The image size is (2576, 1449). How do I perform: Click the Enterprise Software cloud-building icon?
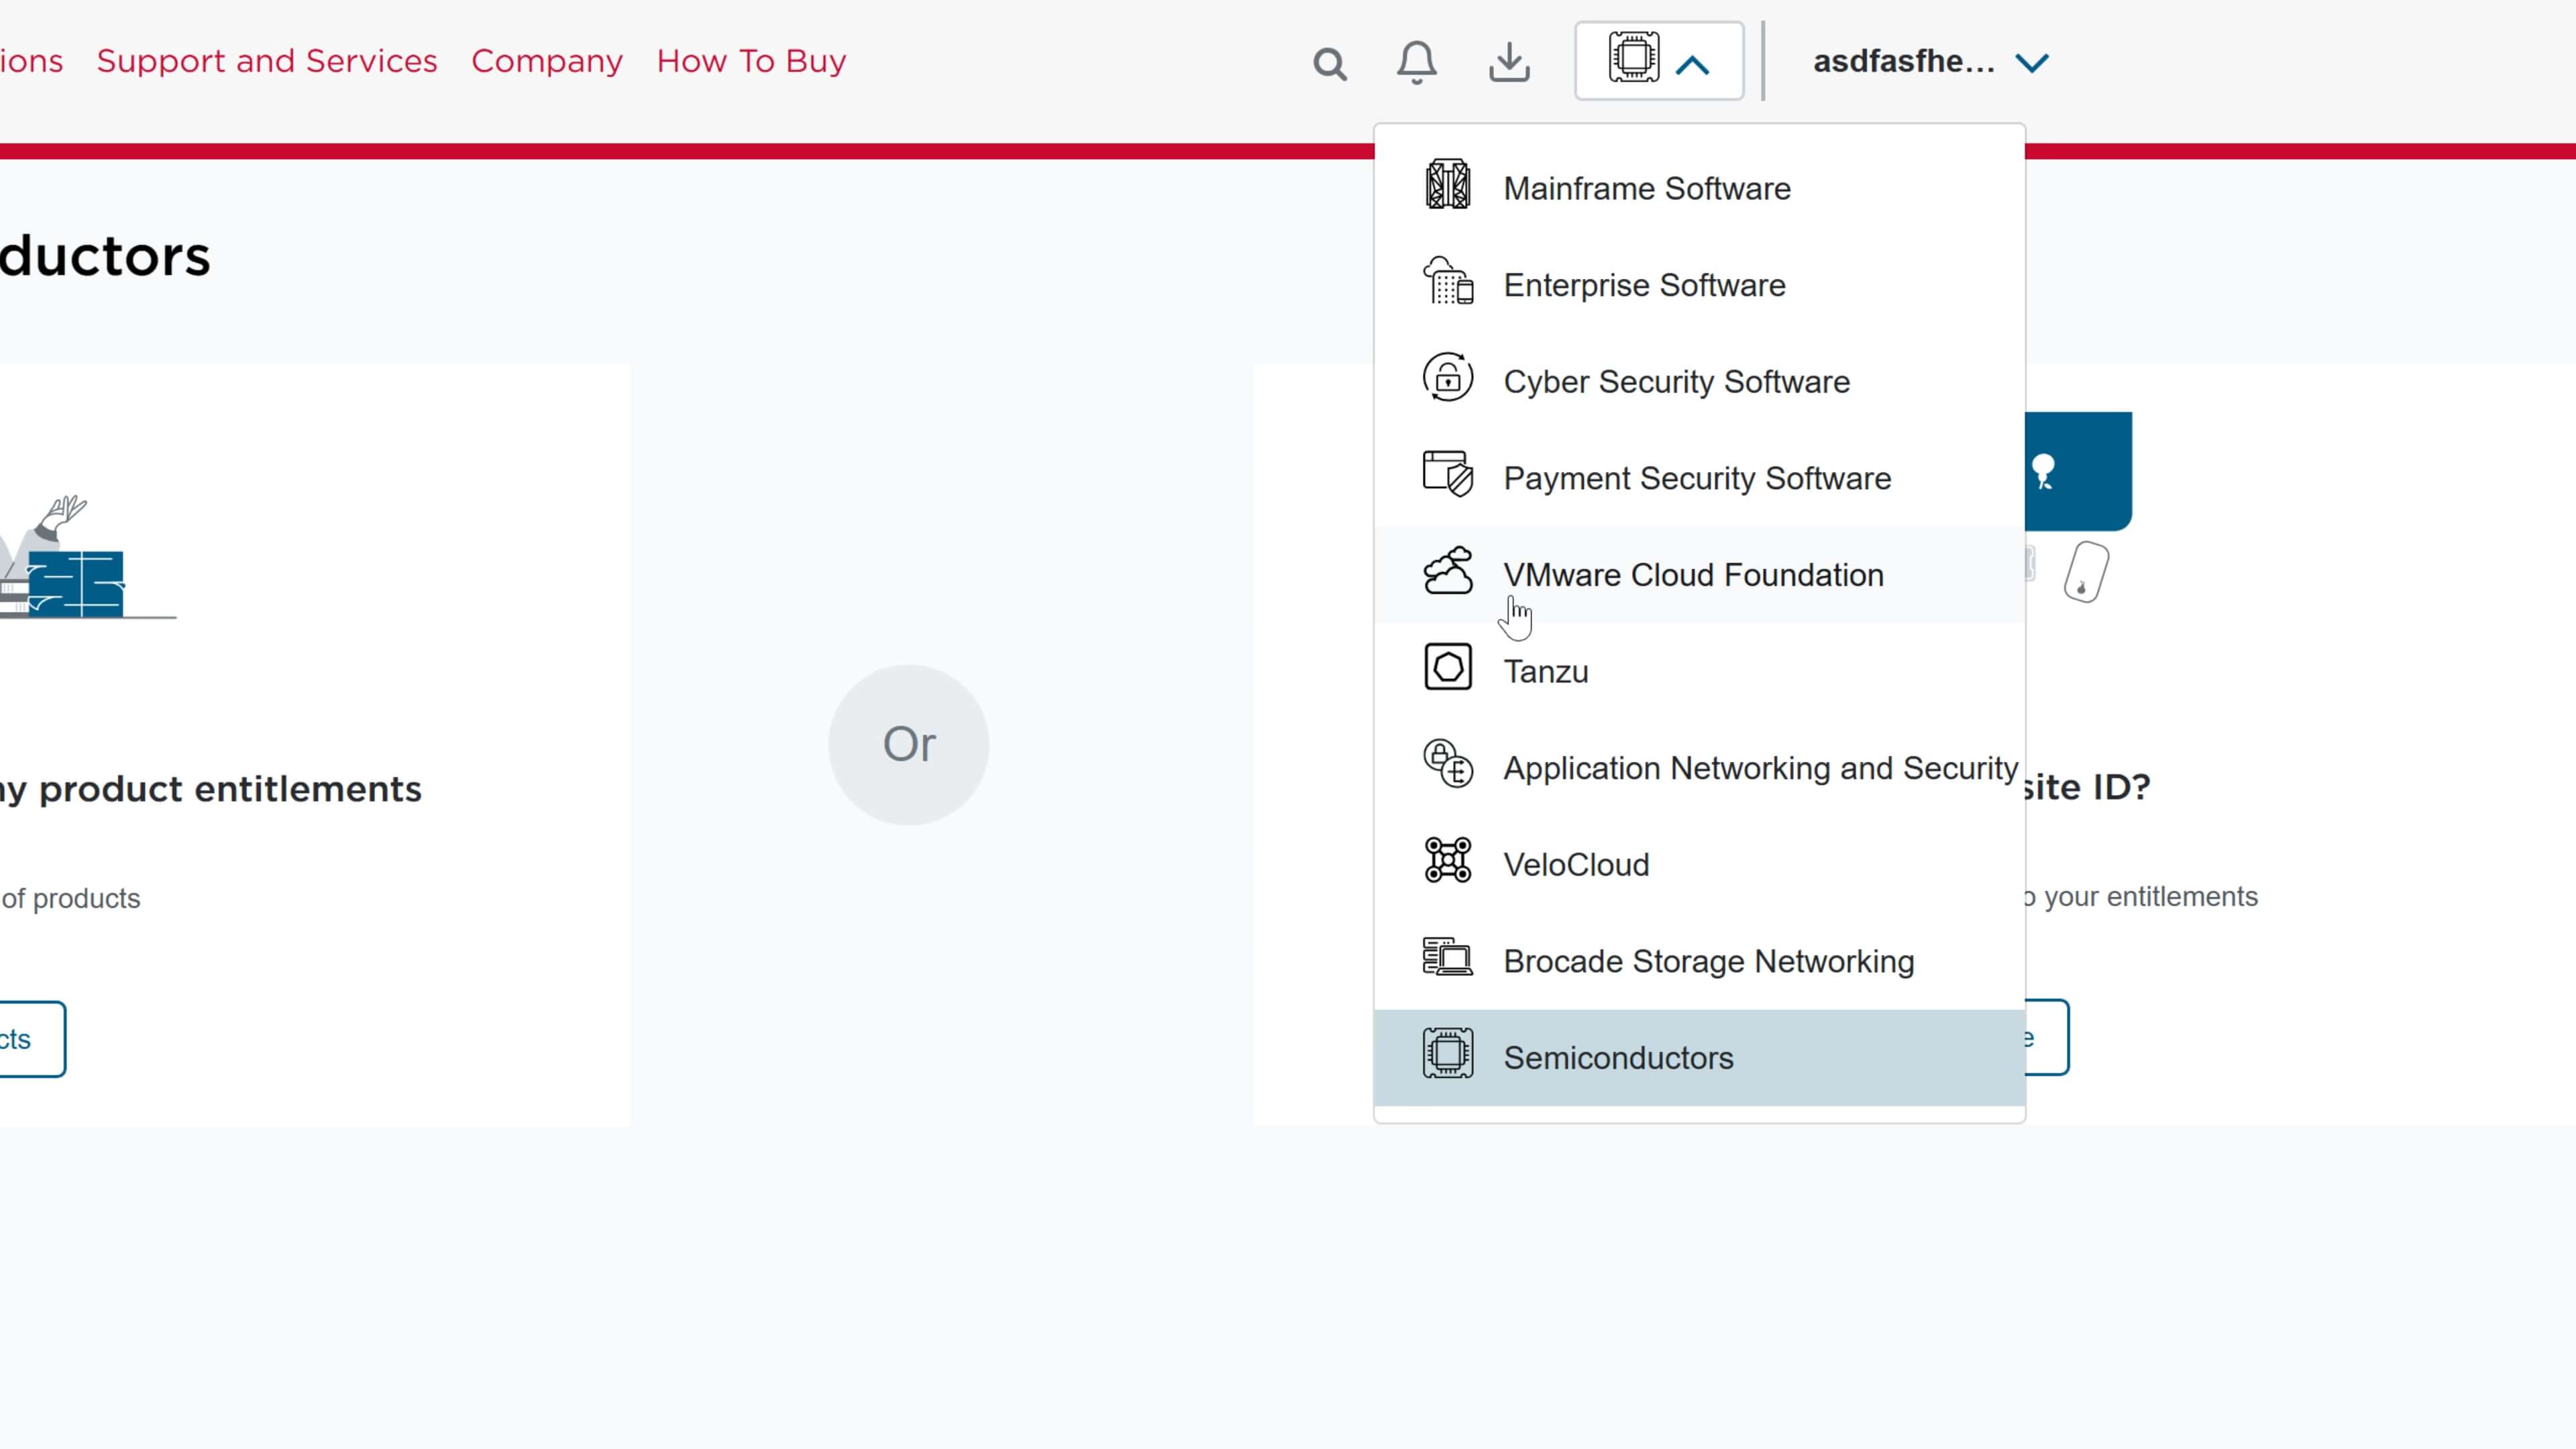click(1447, 280)
